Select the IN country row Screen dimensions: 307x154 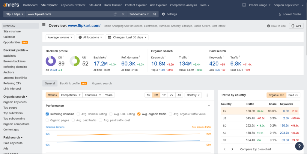[260, 111]
